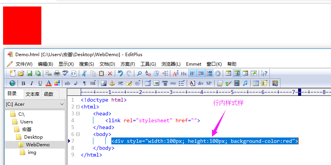Viewport: 331px width, 165px height.
Task: Select the 目录 tab
Action: pyautogui.click(x=12, y=94)
